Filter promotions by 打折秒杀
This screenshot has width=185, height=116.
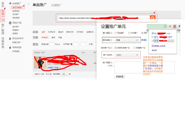[51, 32]
